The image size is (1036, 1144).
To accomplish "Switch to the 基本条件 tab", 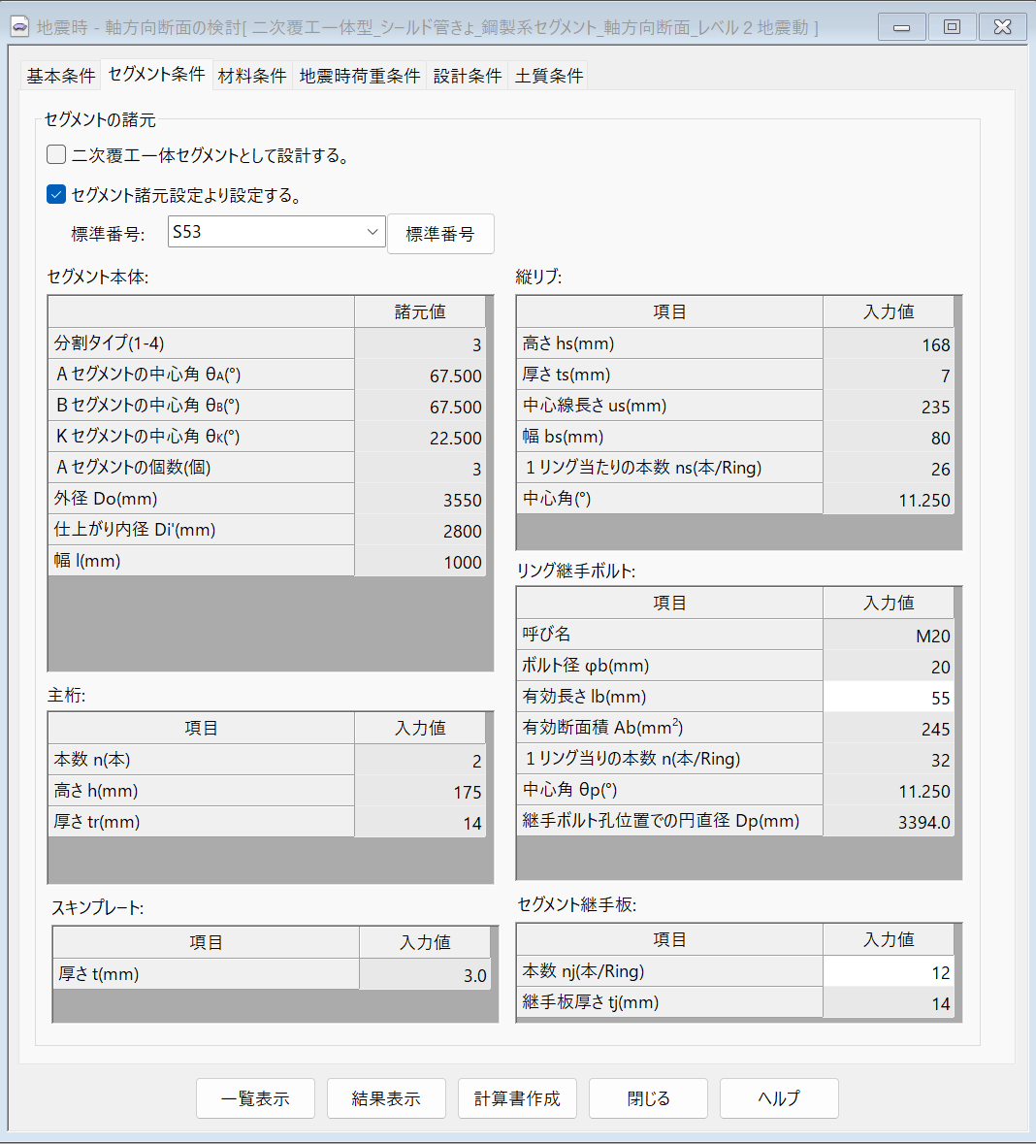I will tap(60, 76).
